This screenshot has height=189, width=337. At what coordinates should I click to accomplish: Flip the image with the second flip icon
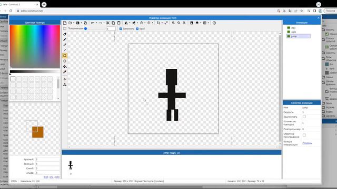coord(134,23)
